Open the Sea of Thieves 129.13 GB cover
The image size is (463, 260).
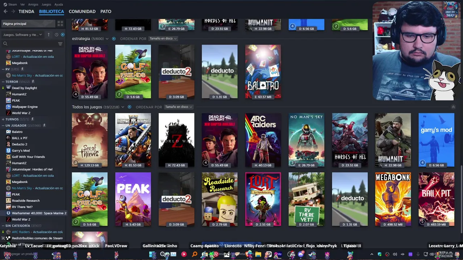(x=90, y=140)
